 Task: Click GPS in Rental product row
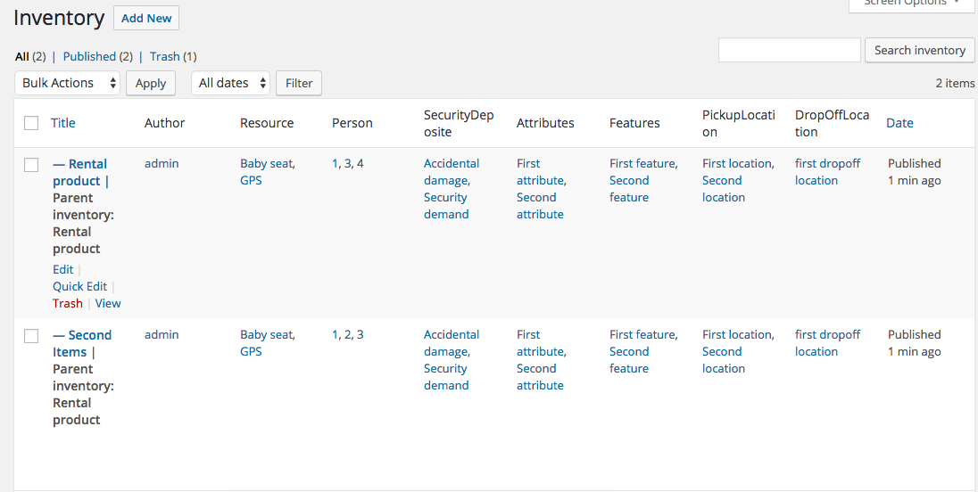click(x=251, y=181)
